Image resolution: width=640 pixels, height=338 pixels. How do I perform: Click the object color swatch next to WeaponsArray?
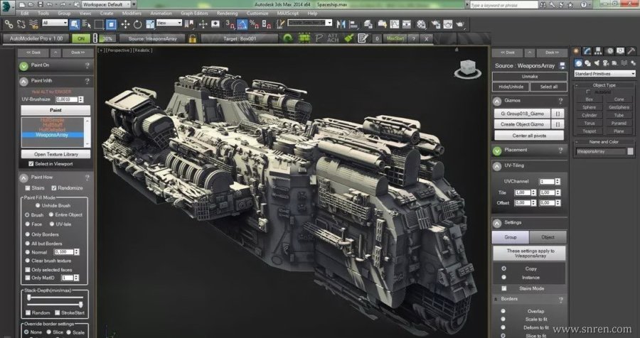pos(630,151)
